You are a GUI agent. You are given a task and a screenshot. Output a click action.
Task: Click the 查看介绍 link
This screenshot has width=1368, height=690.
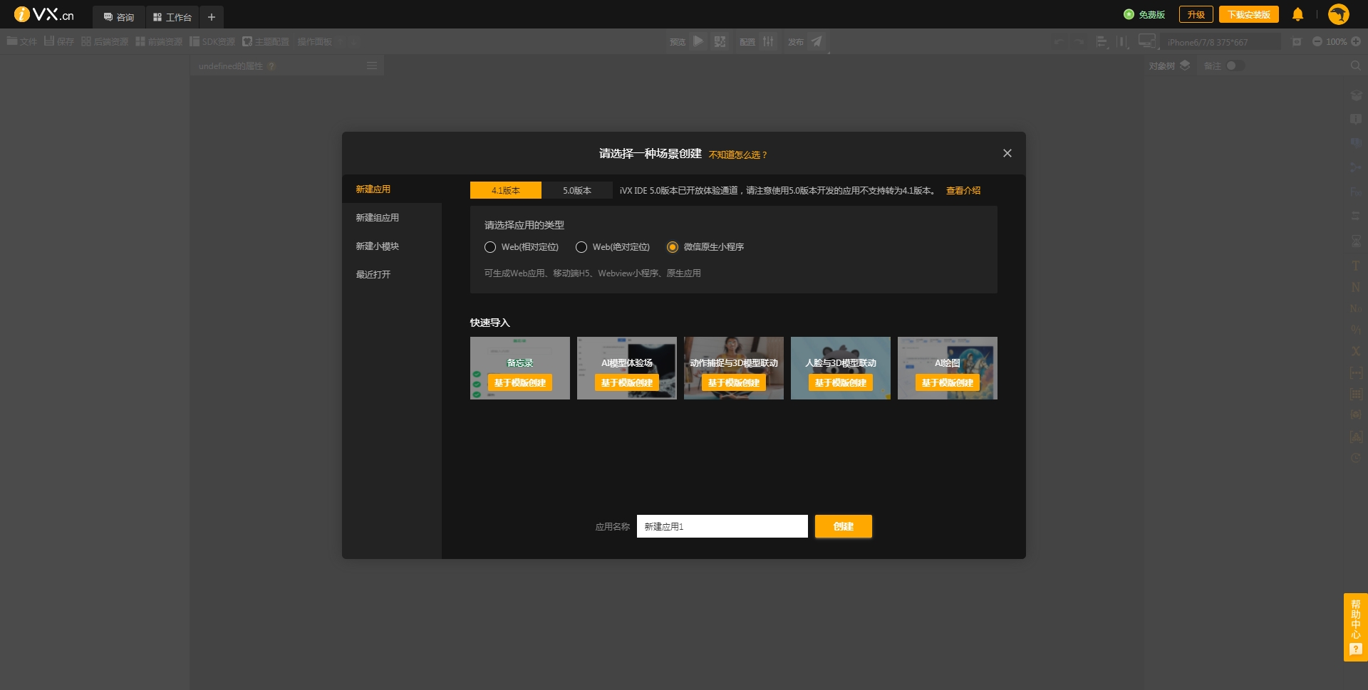click(x=963, y=191)
